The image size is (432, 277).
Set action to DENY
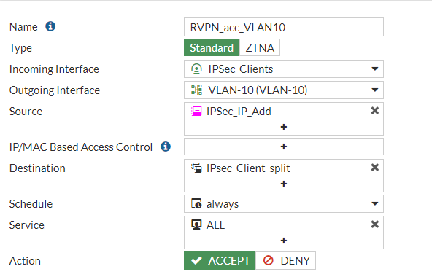[286, 260]
